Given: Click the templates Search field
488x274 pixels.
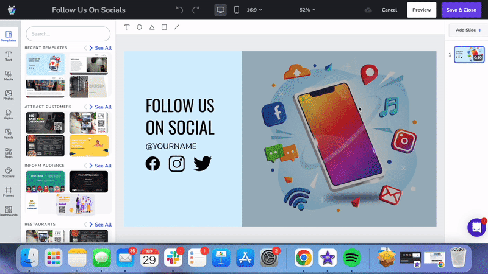Looking at the screenshot, I should [68, 34].
